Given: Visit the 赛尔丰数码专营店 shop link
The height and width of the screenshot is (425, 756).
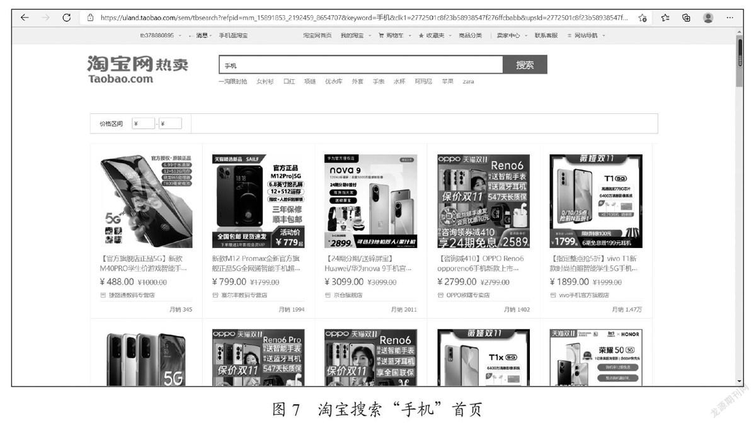Looking at the screenshot, I should pos(243,295).
